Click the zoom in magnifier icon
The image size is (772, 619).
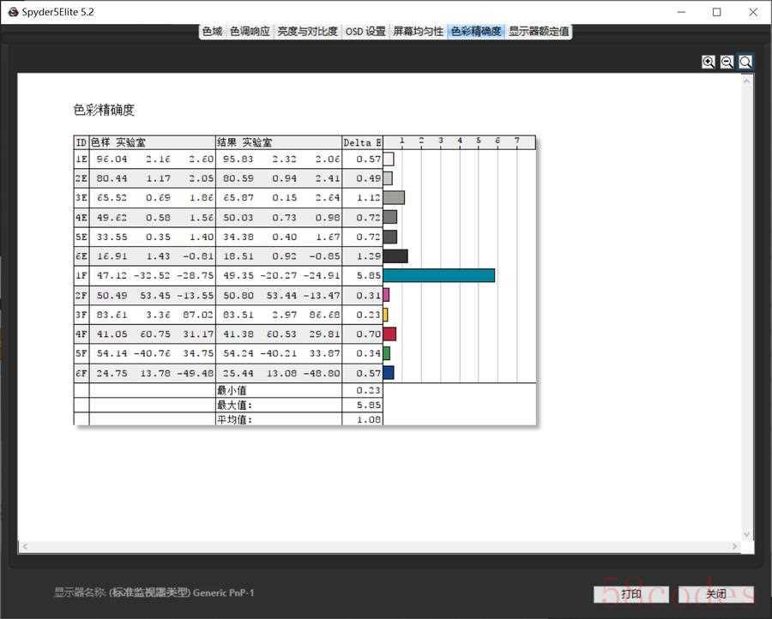click(709, 62)
